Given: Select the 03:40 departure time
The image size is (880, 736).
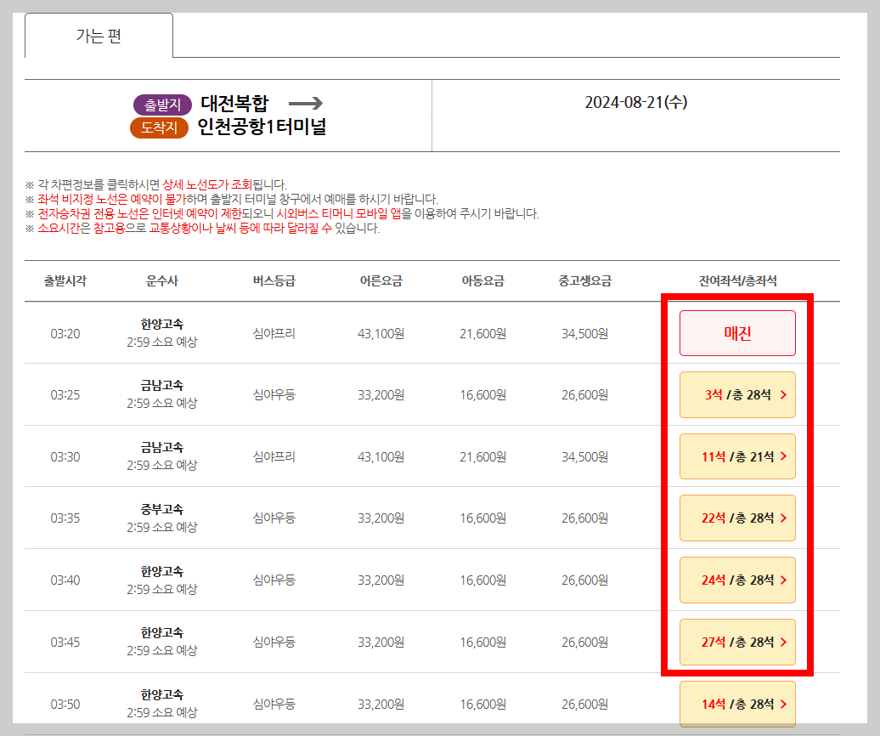Looking at the screenshot, I should coord(65,580).
